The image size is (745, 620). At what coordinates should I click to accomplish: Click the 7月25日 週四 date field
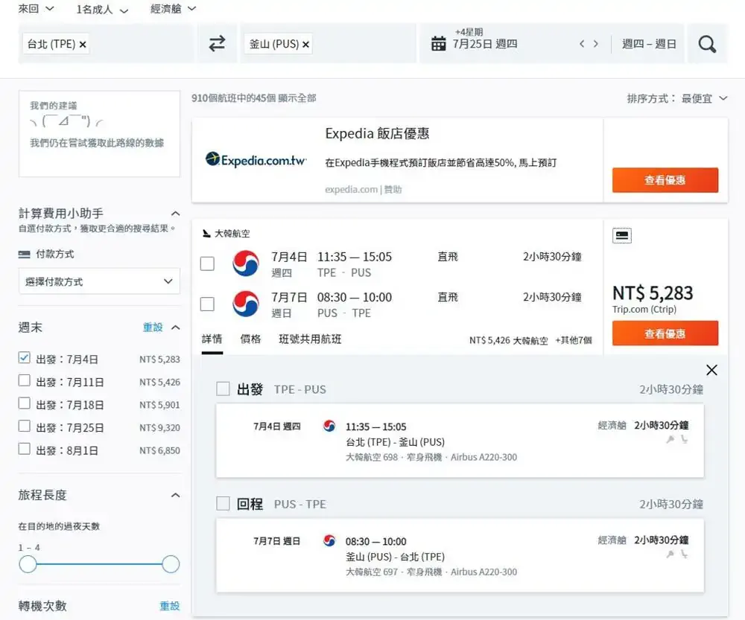pyautogui.click(x=485, y=44)
